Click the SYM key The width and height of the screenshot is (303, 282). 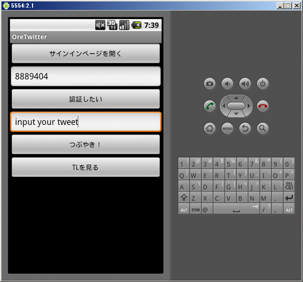pos(196,209)
